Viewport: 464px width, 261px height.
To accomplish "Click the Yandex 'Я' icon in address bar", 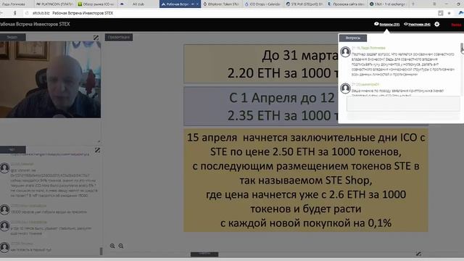I will point(14,13).
